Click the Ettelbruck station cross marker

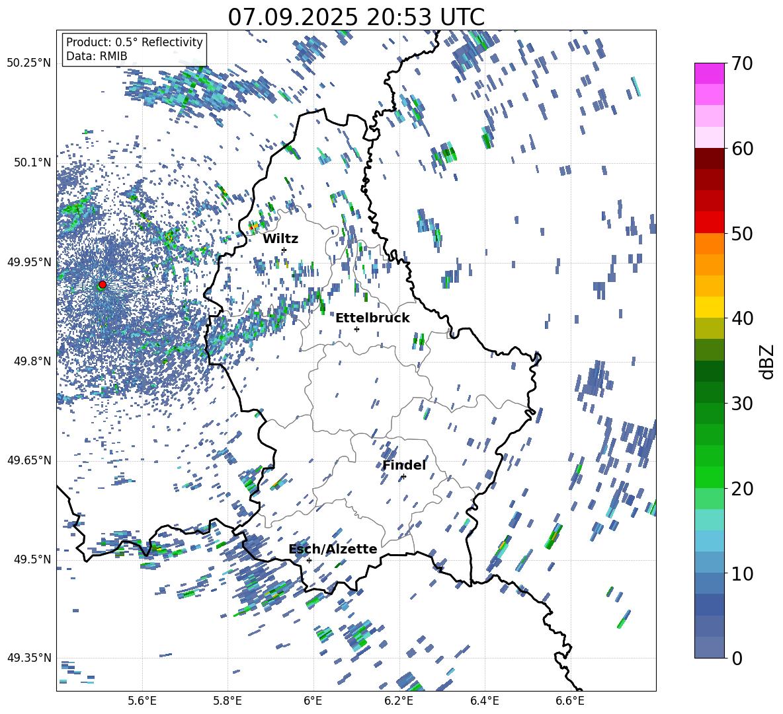[x=356, y=329]
